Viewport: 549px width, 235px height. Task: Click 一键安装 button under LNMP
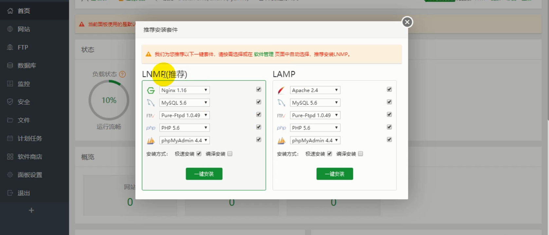[204, 174]
